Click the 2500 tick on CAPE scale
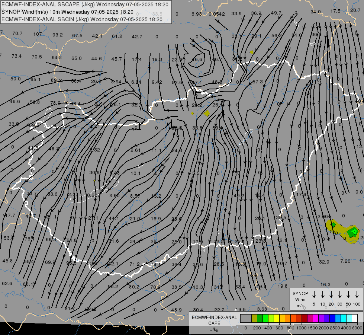Image resolution: width=364 pixels, height=335 pixels. pos(335,328)
